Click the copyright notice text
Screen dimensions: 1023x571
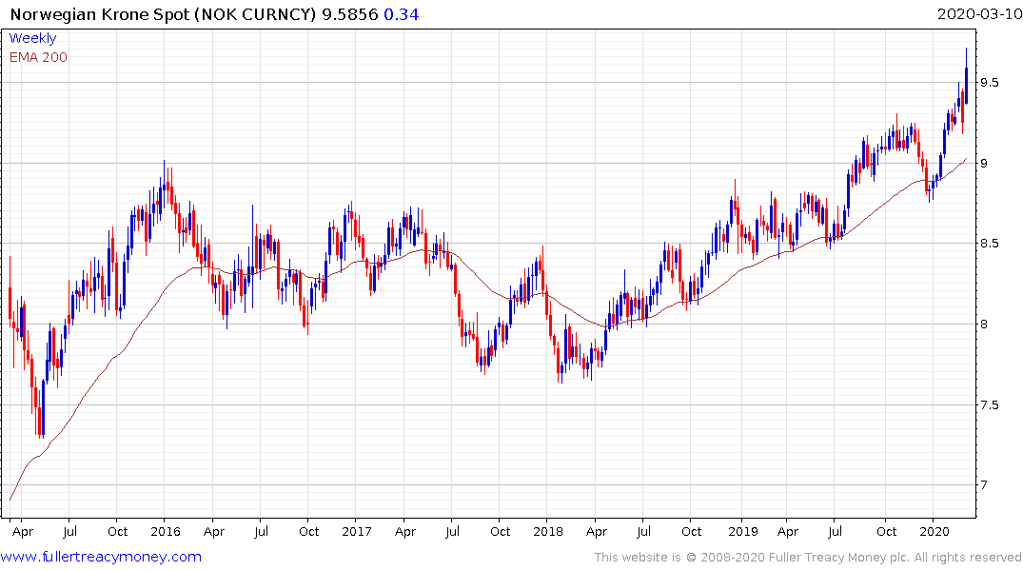click(x=808, y=558)
